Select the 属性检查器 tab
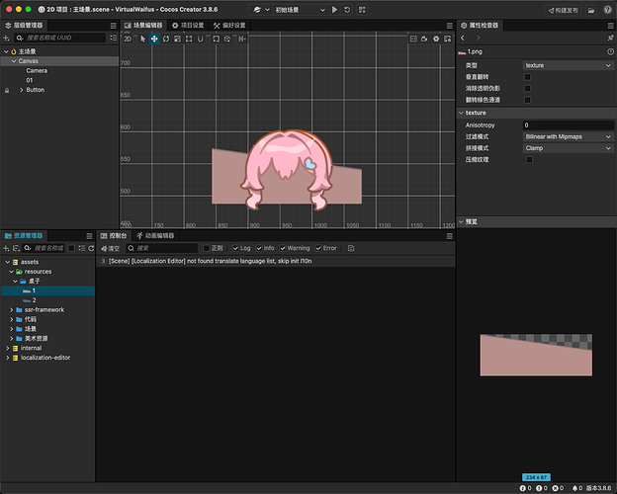 point(480,26)
